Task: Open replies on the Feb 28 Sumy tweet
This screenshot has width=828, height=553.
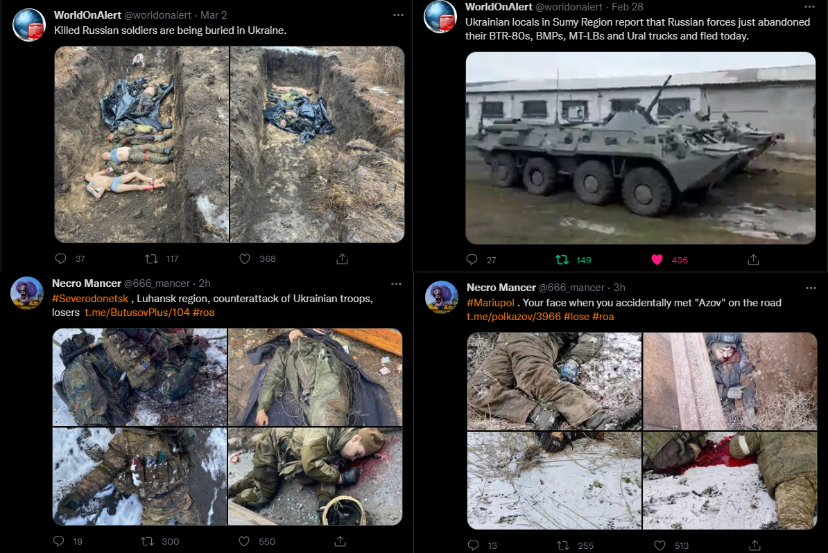Action: [472, 260]
